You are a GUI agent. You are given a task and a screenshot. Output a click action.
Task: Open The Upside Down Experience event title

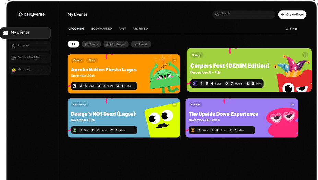223,114
